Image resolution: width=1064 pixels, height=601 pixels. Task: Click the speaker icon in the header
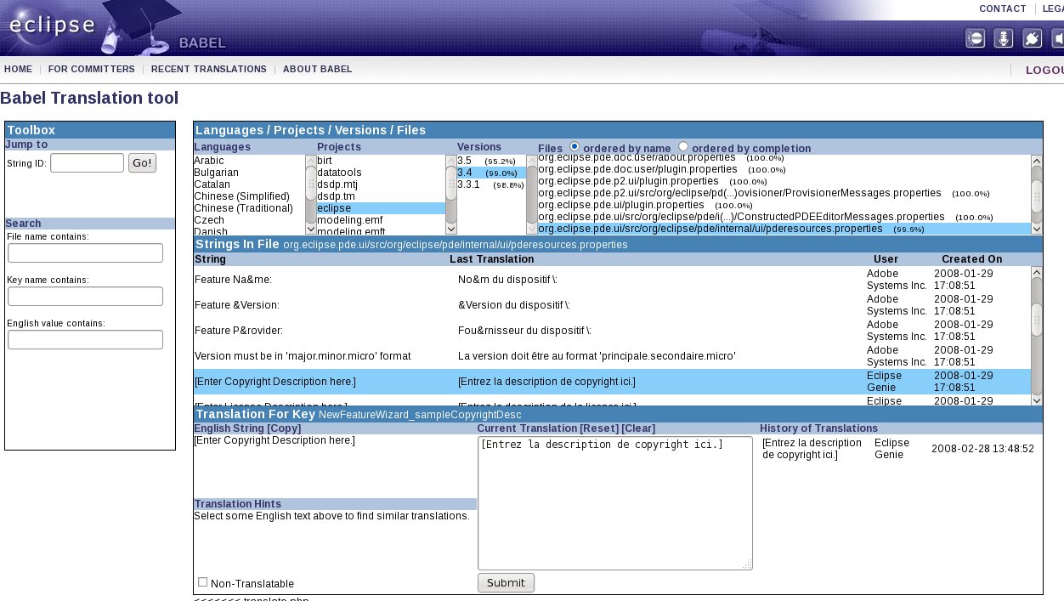(1058, 38)
